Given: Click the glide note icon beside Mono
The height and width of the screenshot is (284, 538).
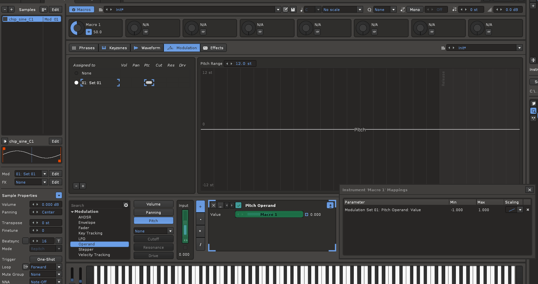Looking at the screenshot, I should click(403, 10).
